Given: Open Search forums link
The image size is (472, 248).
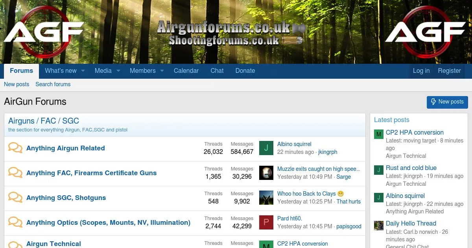Looking at the screenshot, I should (x=53, y=84).
